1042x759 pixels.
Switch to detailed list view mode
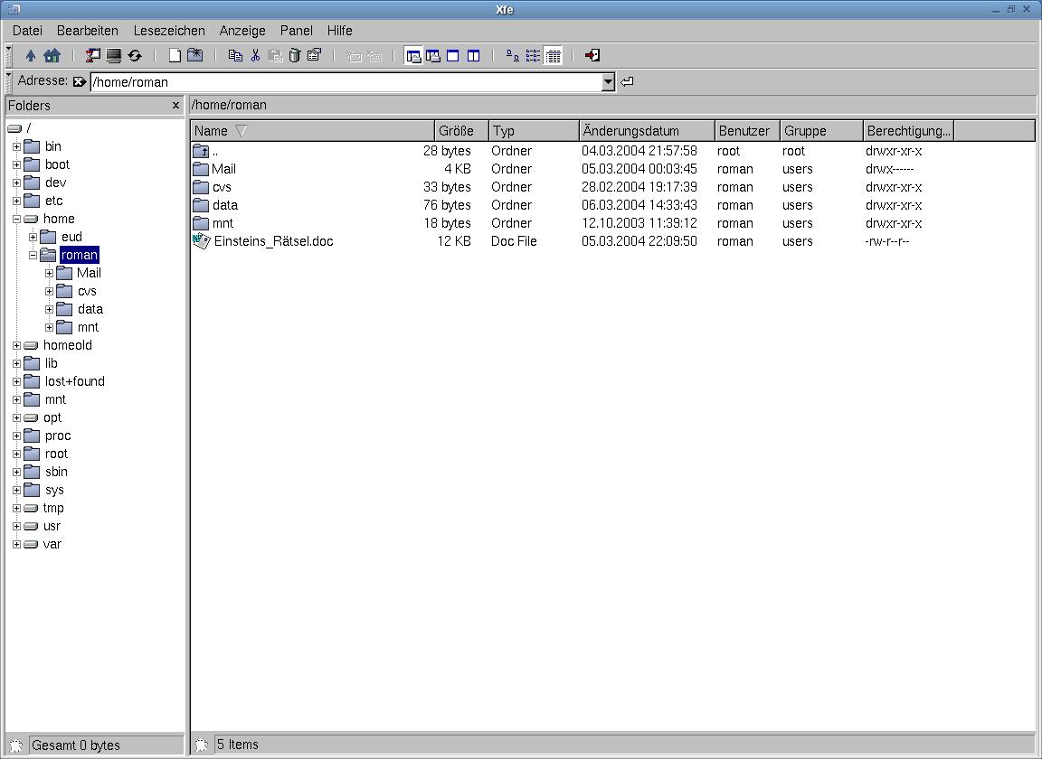[x=554, y=56]
